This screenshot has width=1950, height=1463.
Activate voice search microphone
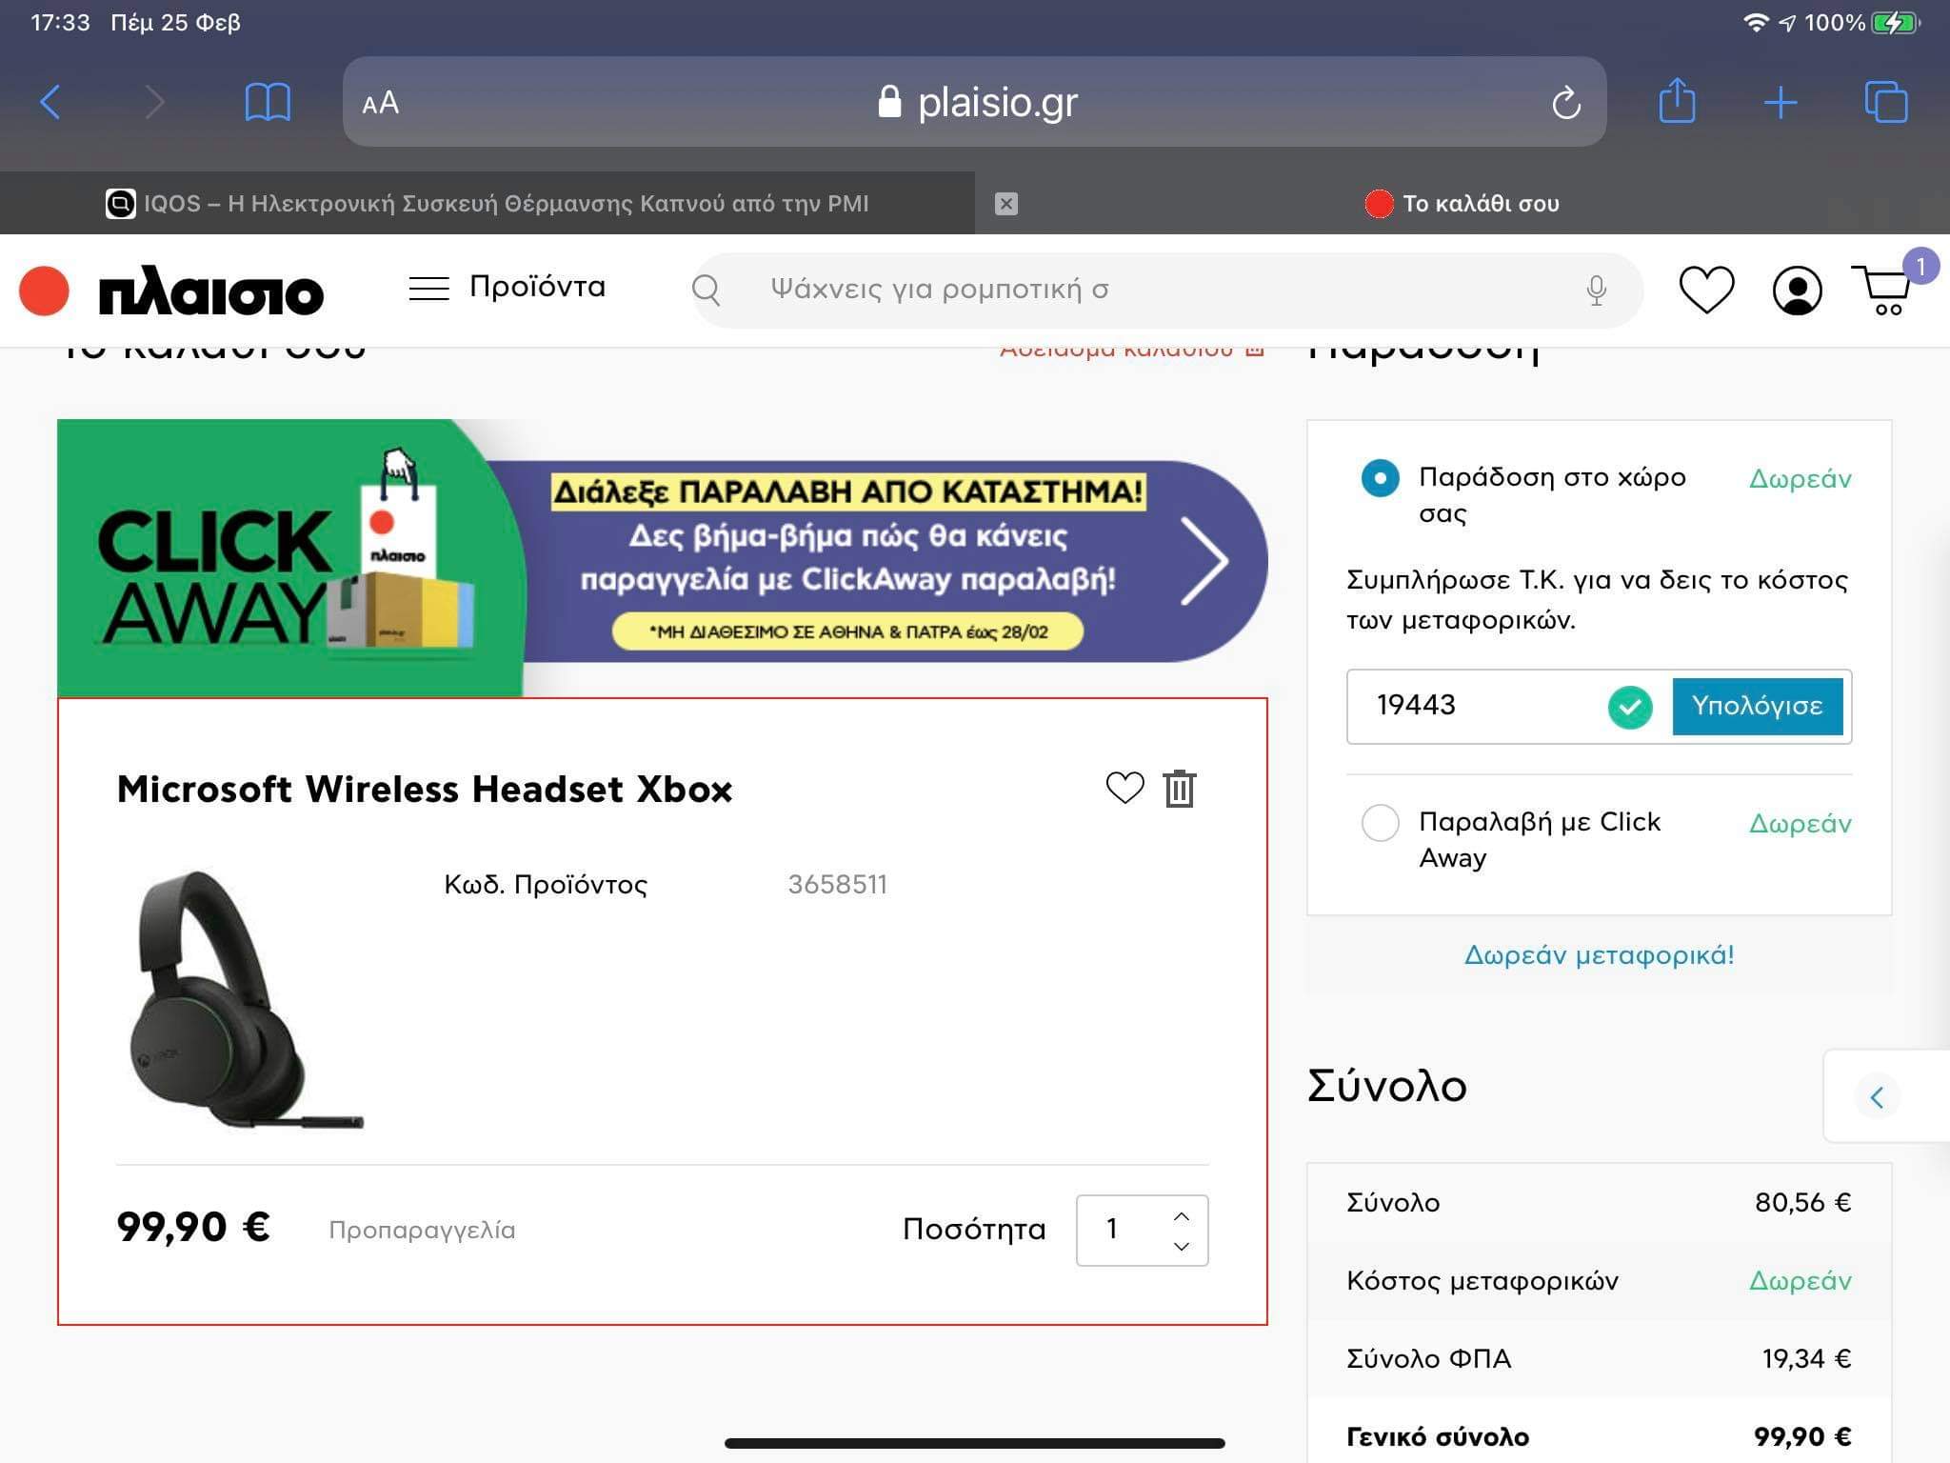click(1597, 290)
